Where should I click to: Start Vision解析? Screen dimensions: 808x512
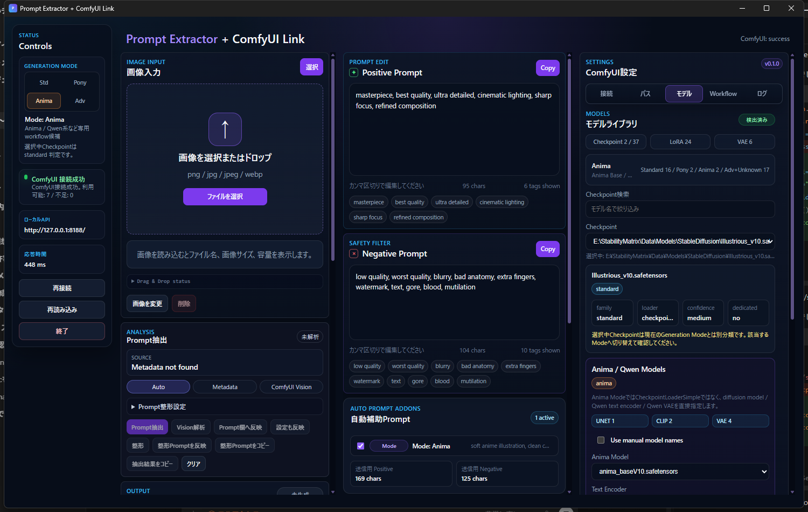[x=191, y=427]
